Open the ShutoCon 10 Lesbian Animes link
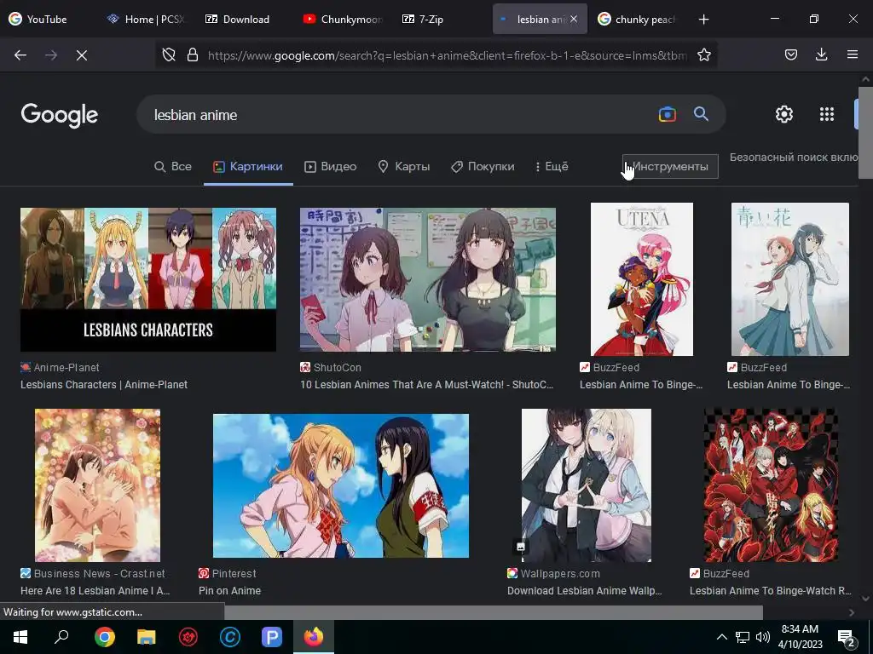The height and width of the screenshot is (654, 873). (x=426, y=384)
